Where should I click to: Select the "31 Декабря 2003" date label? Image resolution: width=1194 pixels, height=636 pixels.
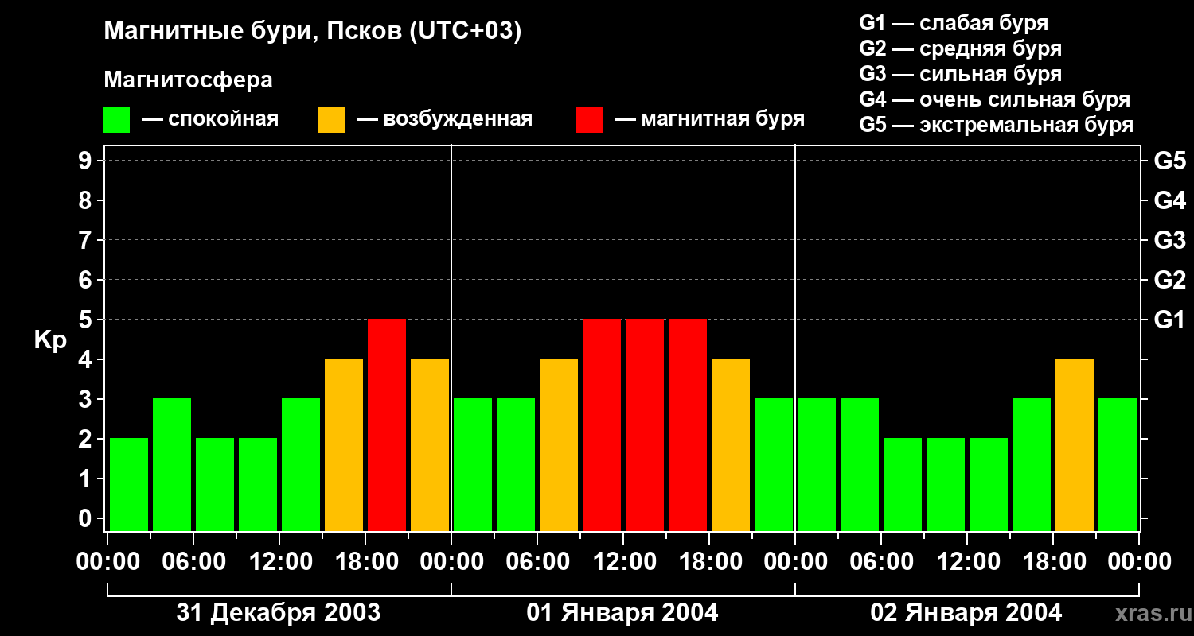pos(278,613)
